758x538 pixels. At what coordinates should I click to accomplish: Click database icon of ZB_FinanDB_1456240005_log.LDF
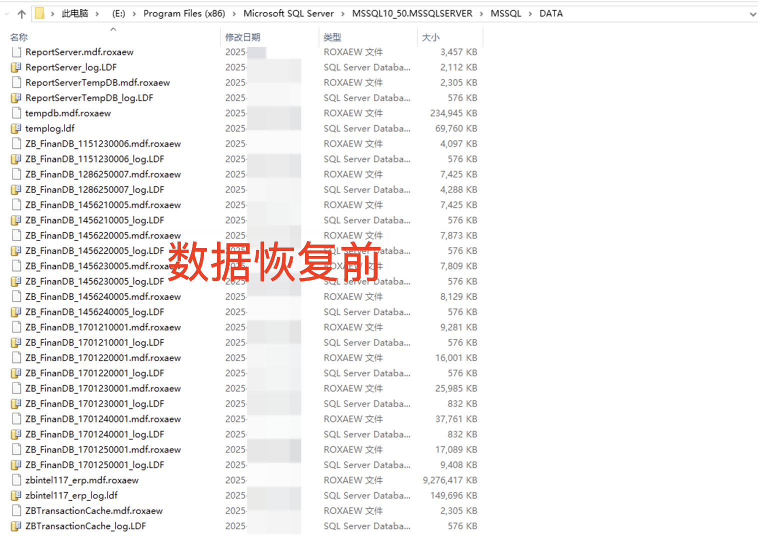16,312
